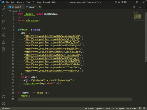This screenshot has height=110, width=147.
Task: Click the word subprocess on line 3
Action: pos(32,20)
